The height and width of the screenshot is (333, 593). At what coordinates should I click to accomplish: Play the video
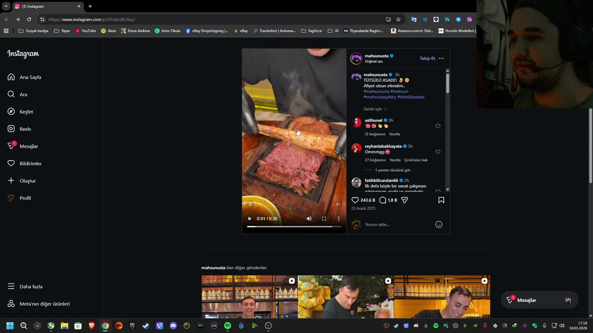click(x=250, y=219)
